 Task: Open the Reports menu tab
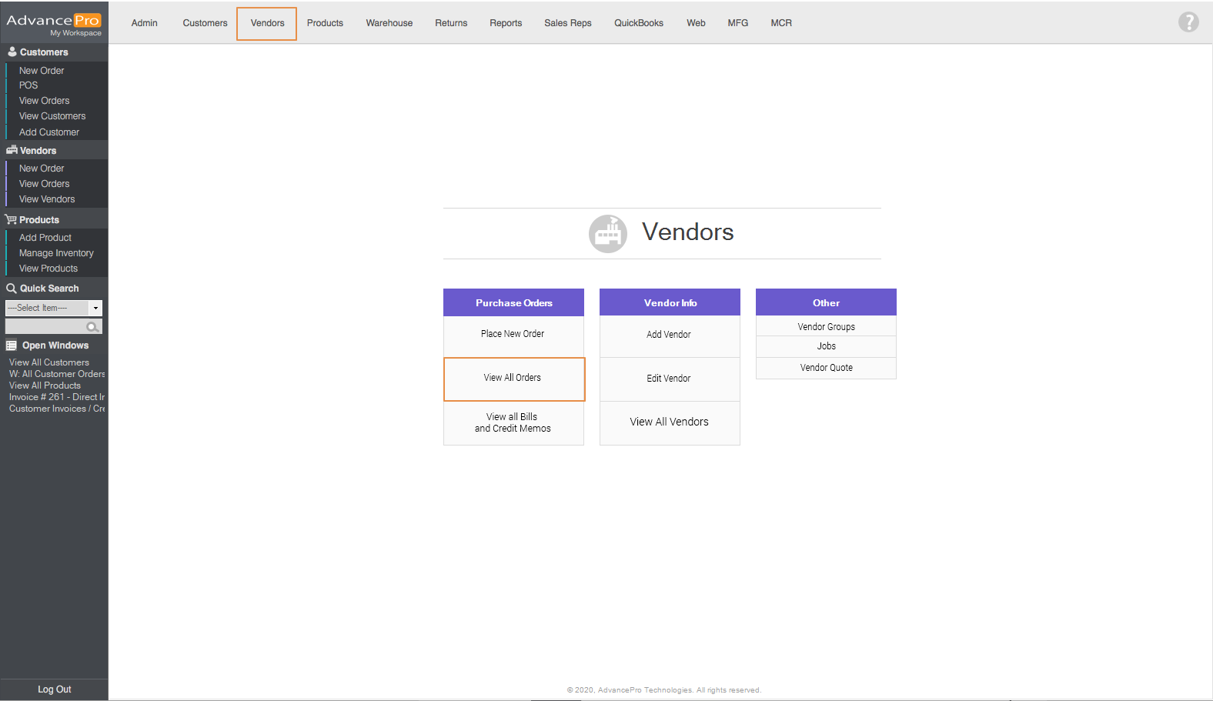[505, 23]
